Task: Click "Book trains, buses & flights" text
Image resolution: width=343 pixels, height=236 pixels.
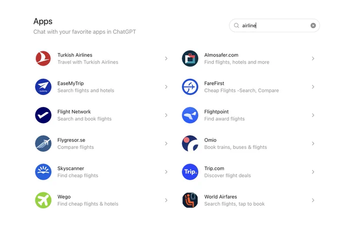Action: [236, 147]
